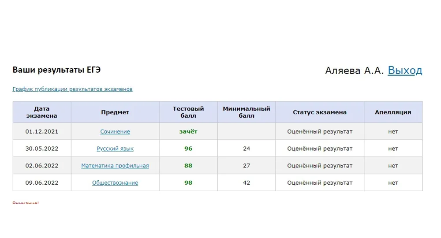Click the Апелляция column header
This screenshot has height=238, width=441.
393,112
